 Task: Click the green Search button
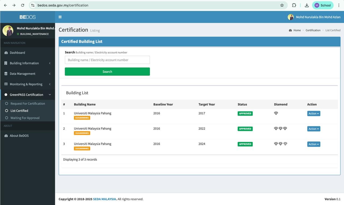tap(107, 71)
